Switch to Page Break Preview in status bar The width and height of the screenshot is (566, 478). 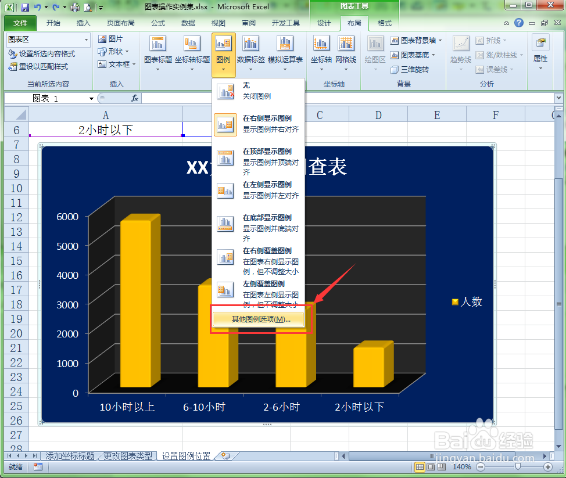[442, 467]
